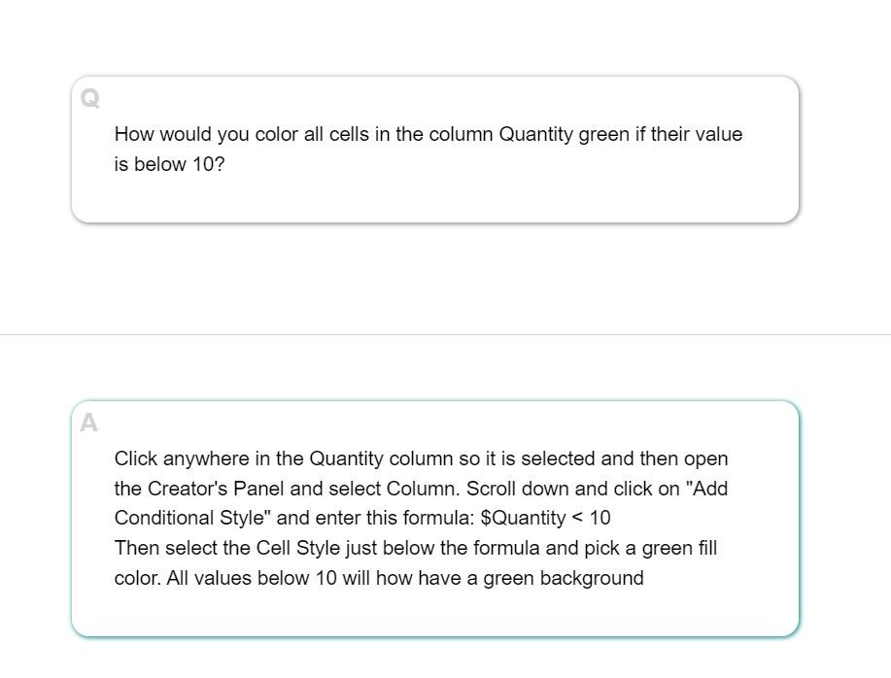Click the word "green" in the question text

pyautogui.click(x=604, y=135)
